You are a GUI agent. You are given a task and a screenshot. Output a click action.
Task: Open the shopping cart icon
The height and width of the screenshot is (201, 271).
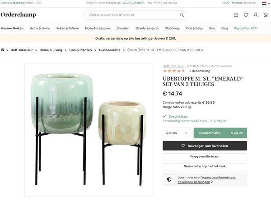coord(265,15)
